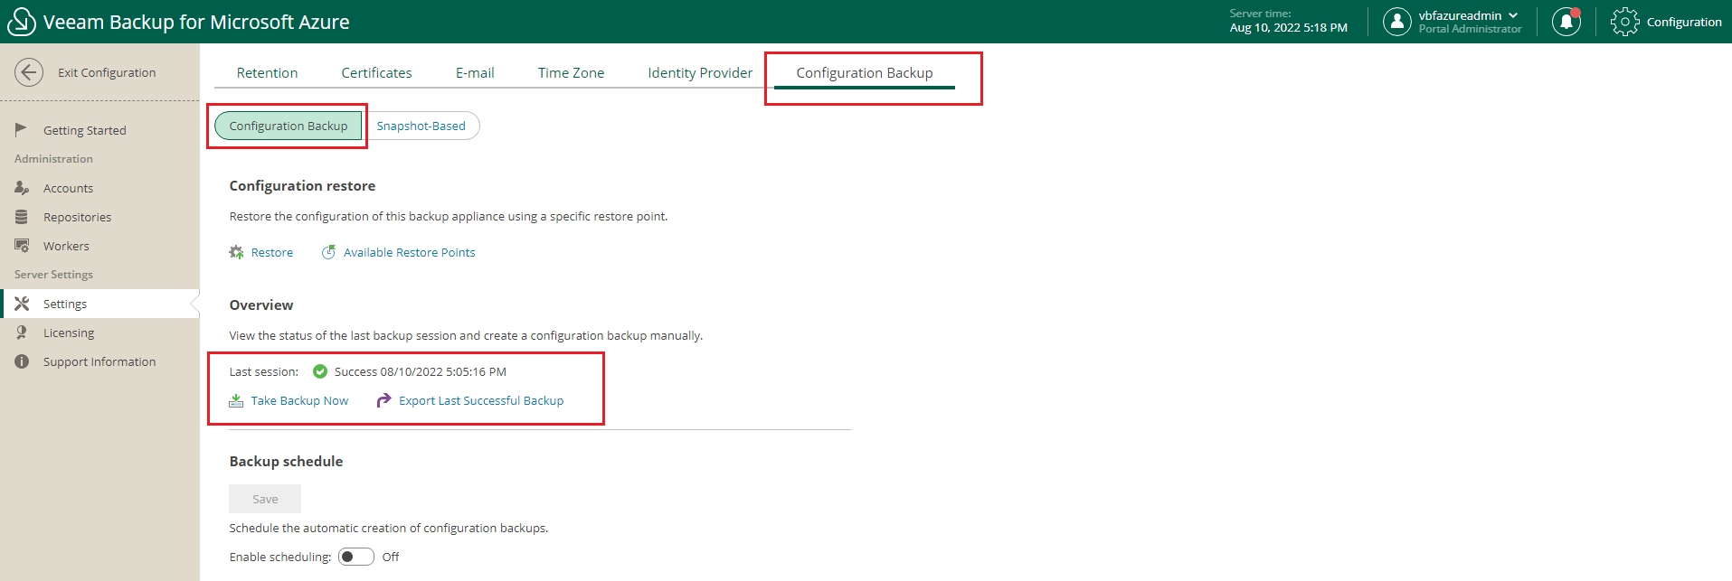Click the Restore link
The height and width of the screenshot is (581, 1732).
[272, 252]
